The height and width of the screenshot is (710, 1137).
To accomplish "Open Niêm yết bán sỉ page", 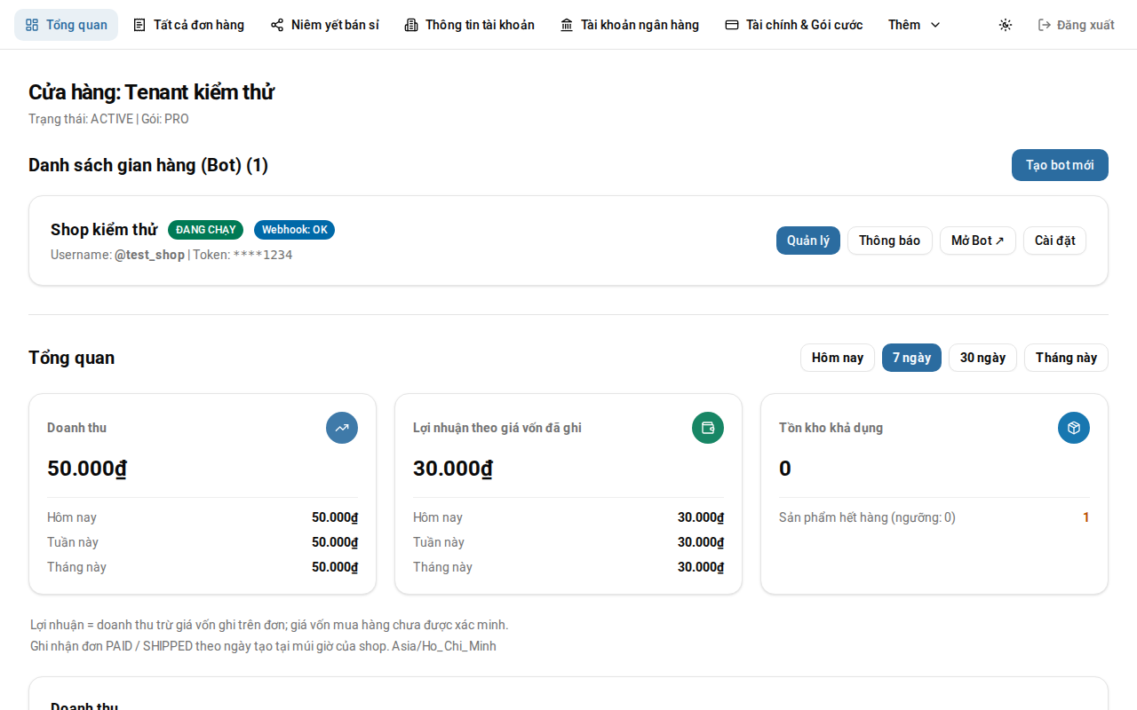I will click(324, 25).
